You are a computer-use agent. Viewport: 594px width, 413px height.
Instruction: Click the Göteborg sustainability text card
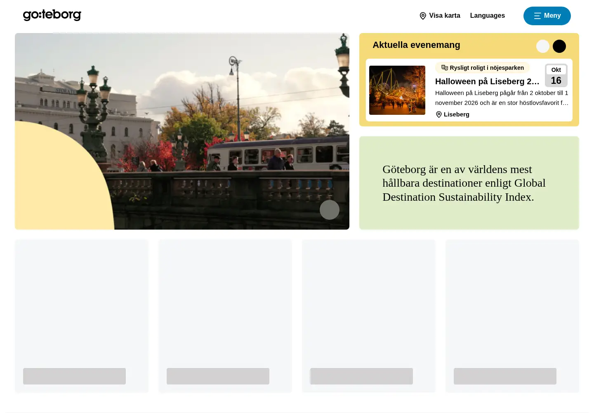coord(469,183)
